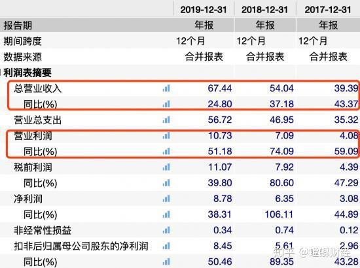The width and height of the screenshot is (360, 268).
Task: Select adjusted growth value 50.46
Action: point(220,261)
